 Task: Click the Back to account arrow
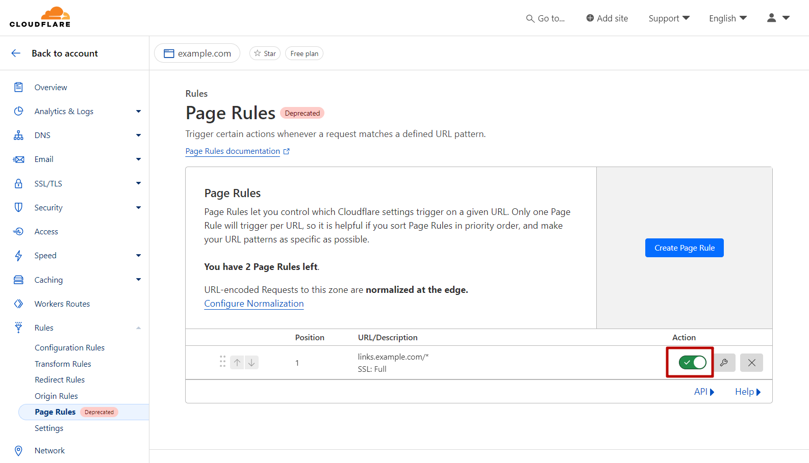(16, 53)
